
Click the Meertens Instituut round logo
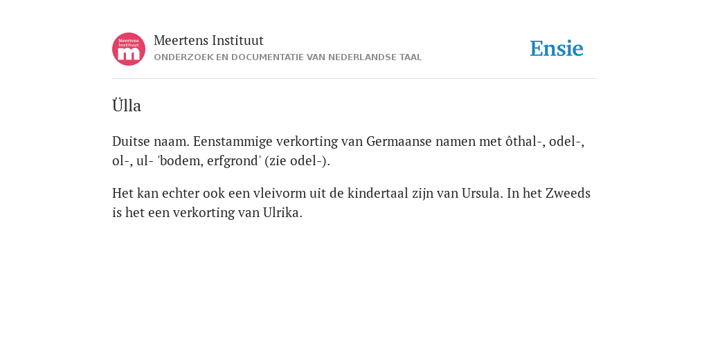129,49
